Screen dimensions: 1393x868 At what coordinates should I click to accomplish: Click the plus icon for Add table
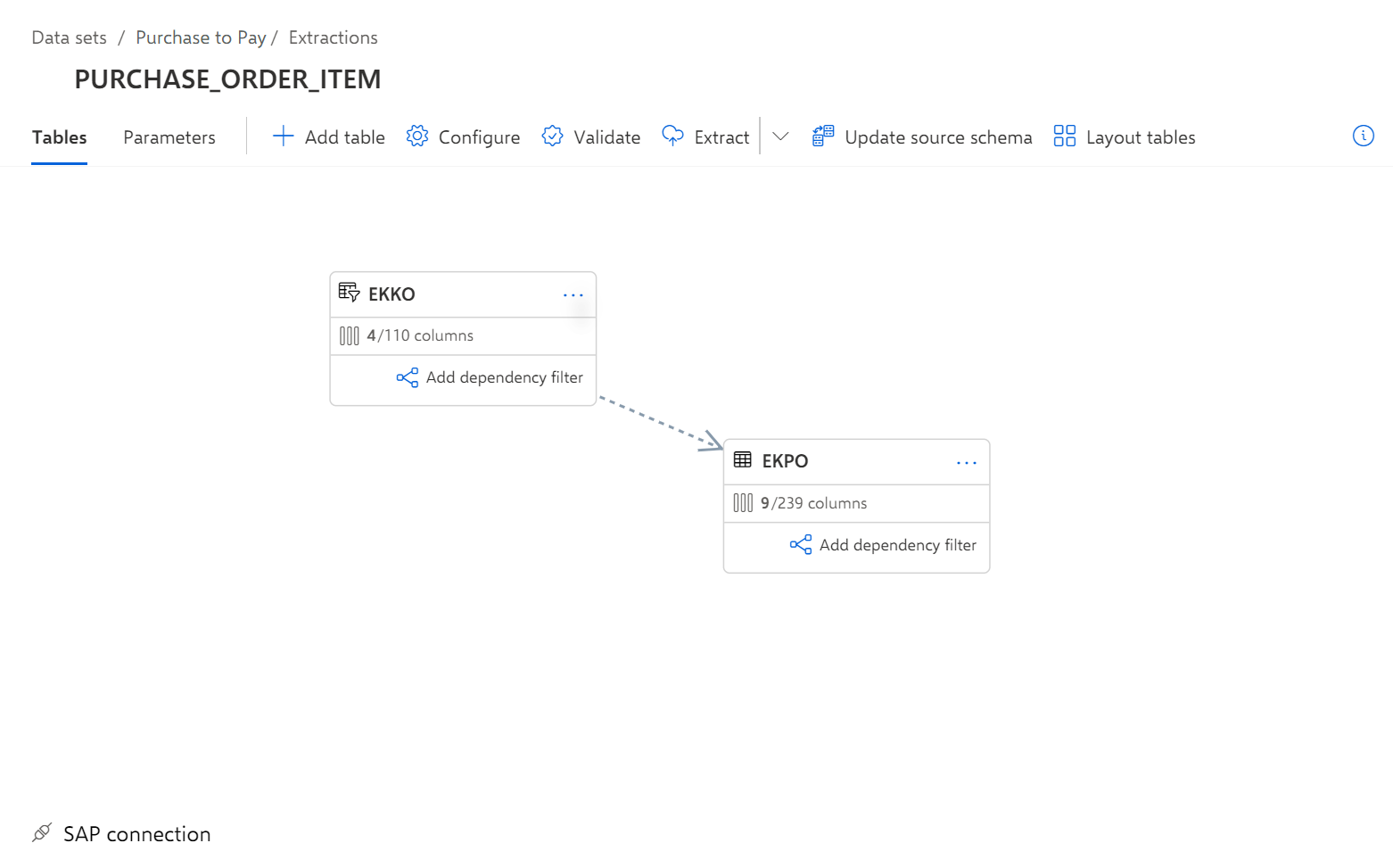(x=283, y=136)
